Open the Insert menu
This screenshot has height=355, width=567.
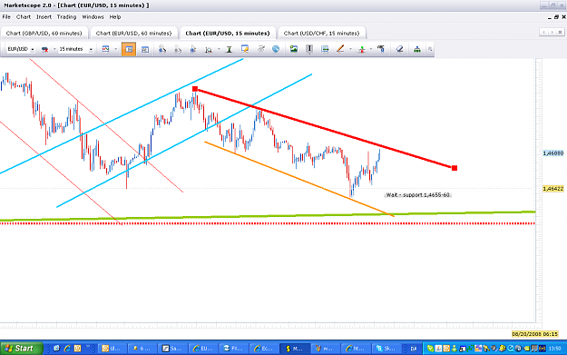(x=44, y=17)
